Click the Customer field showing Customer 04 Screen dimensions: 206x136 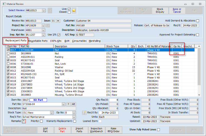104,21
